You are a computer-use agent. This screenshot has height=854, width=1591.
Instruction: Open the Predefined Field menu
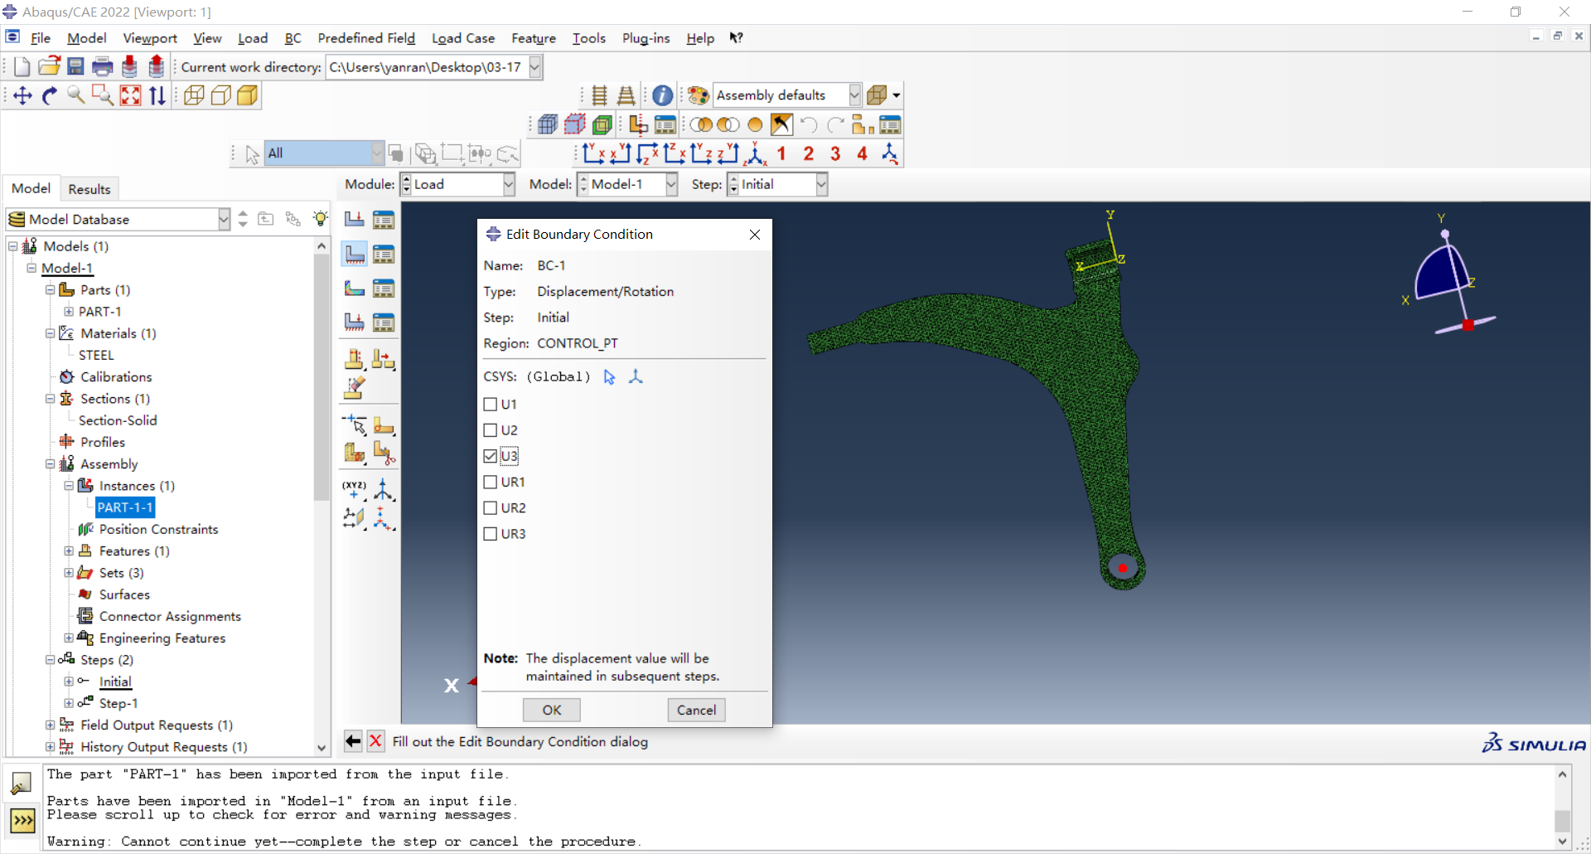pos(366,38)
